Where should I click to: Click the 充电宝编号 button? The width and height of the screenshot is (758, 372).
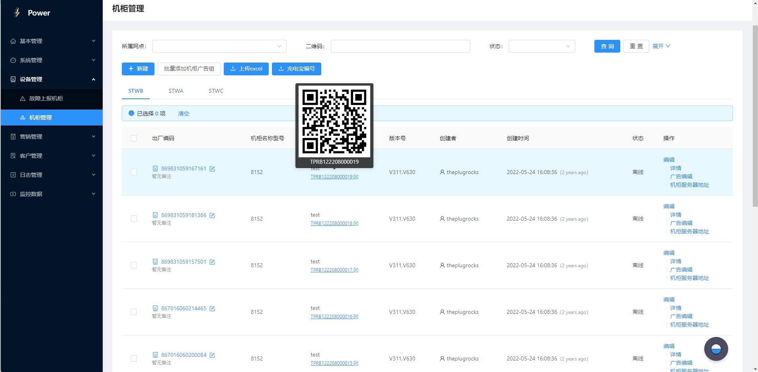[x=297, y=69]
